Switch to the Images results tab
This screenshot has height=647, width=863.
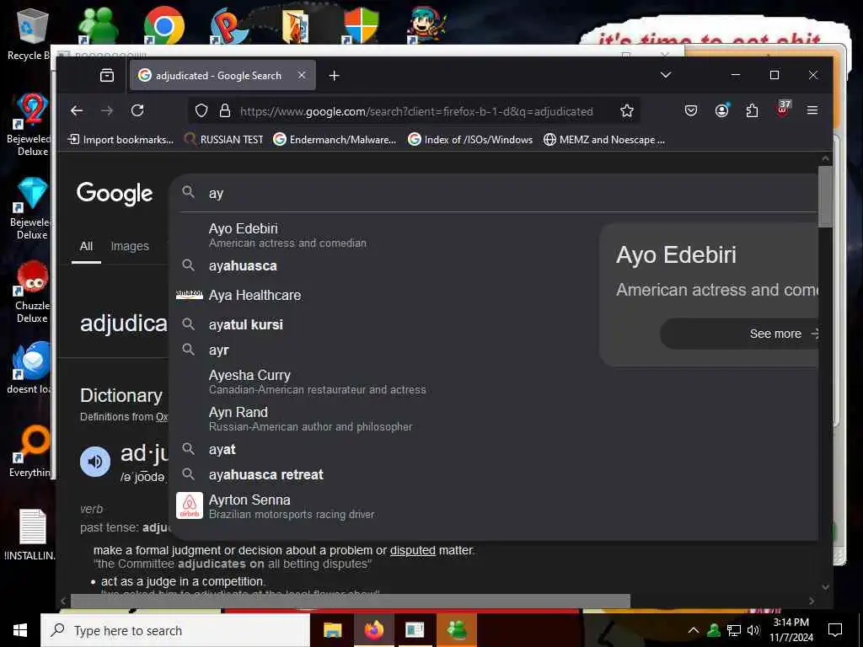[x=130, y=246]
